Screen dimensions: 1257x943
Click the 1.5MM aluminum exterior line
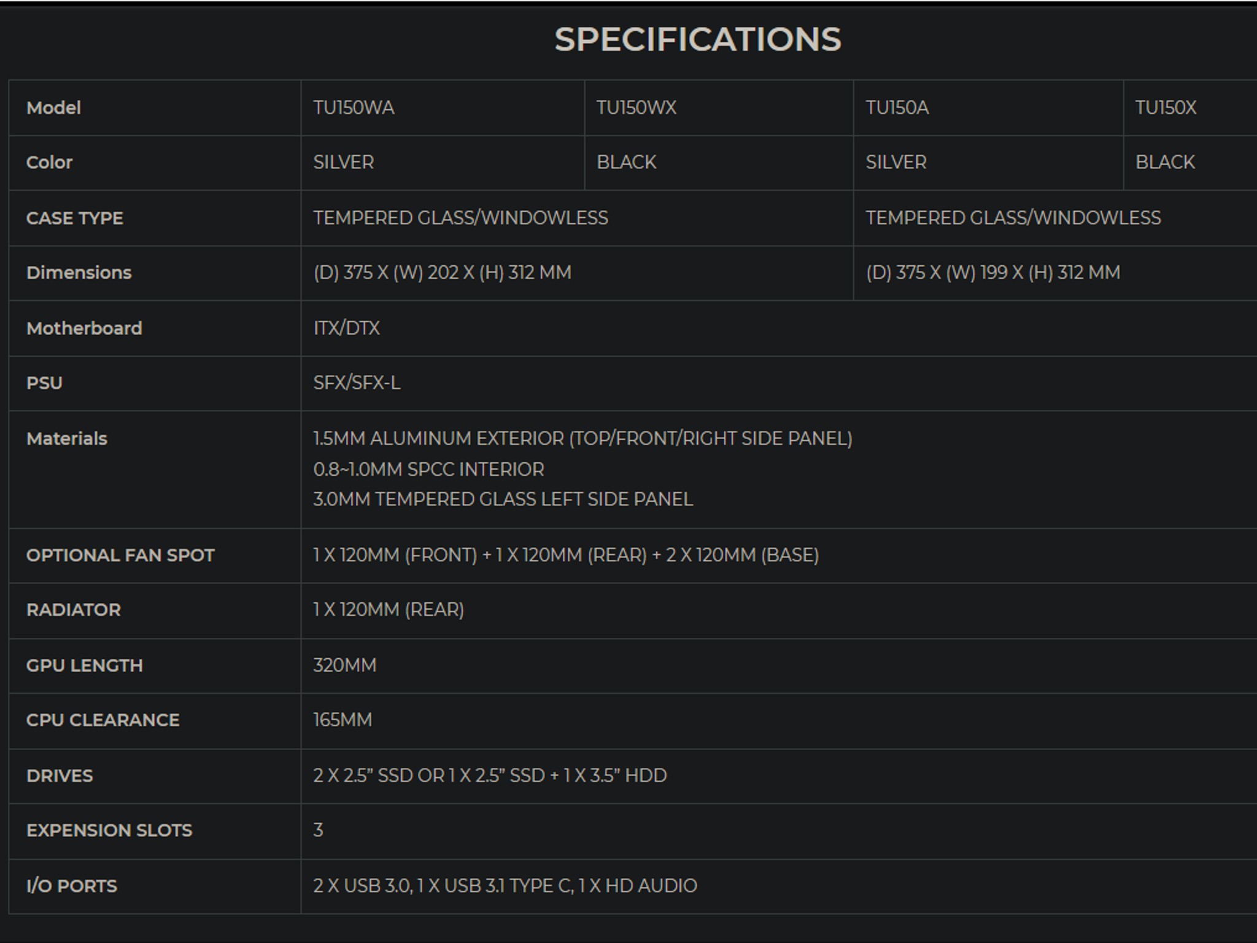(582, 438)
